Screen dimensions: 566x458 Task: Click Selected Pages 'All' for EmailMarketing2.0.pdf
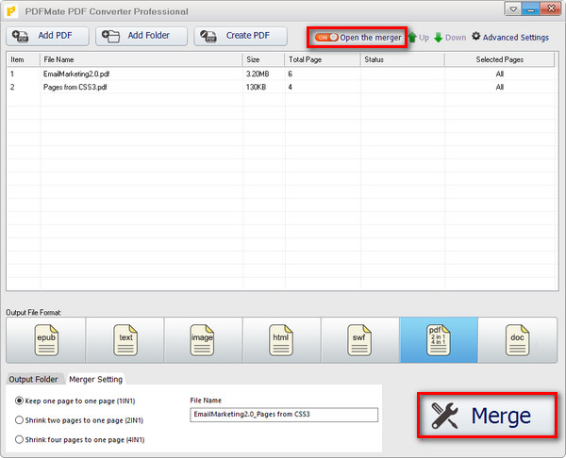point(500,74)
